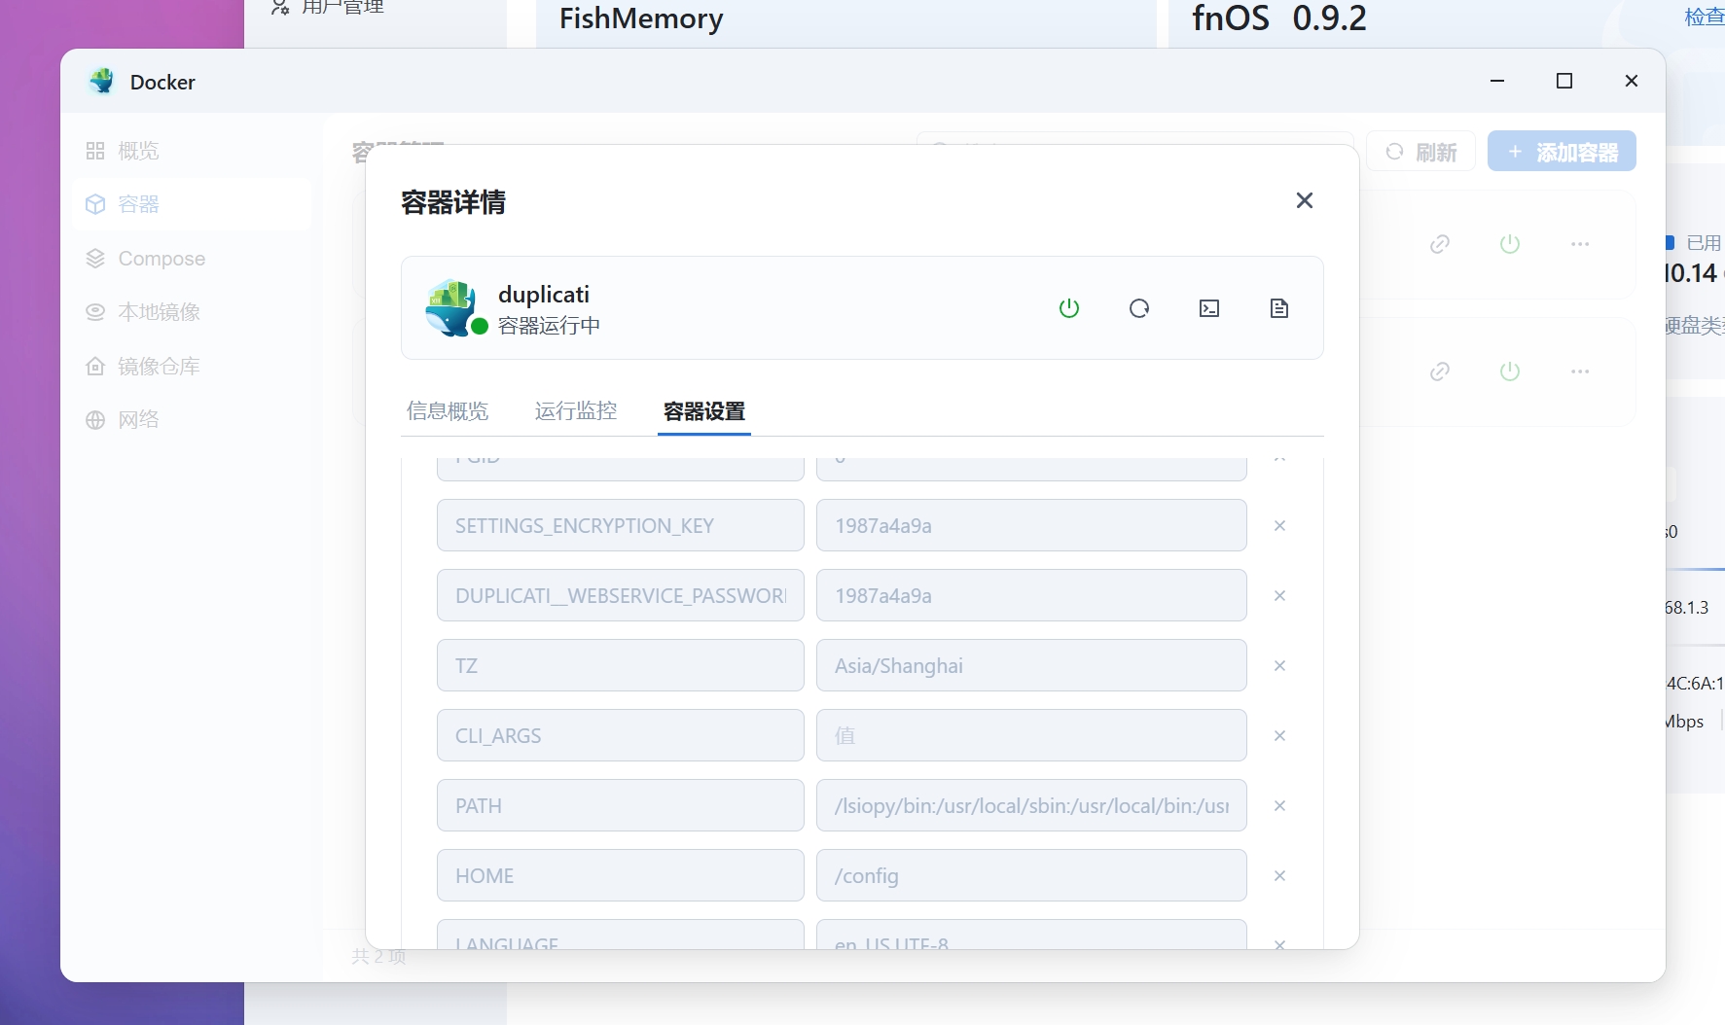
Task: Edit the SETTINGS_ENCRYPTION_KEY name field
Action: pyautogui.click(x=621, y=525)
